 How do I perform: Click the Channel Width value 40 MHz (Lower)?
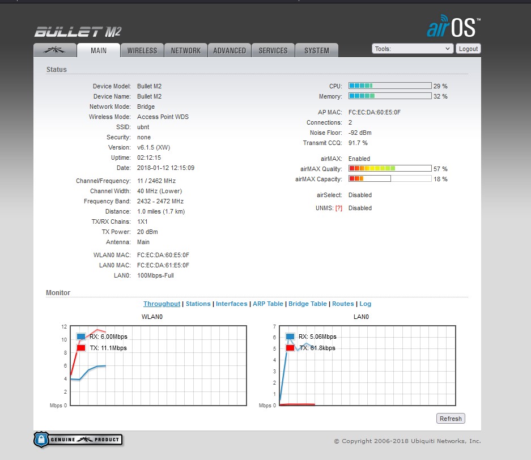pyautogui.click(x=159, y=191)
